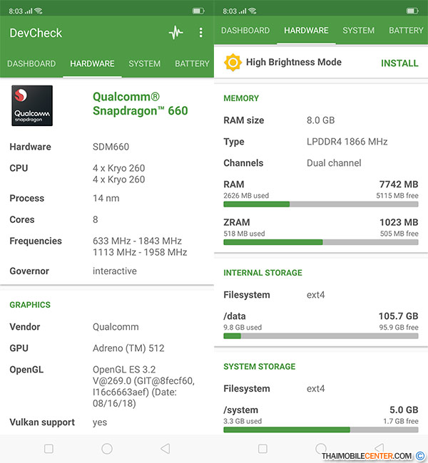Open the System tab on right screen
Viewport: 428px width, 463px height.
pos(358,31)
